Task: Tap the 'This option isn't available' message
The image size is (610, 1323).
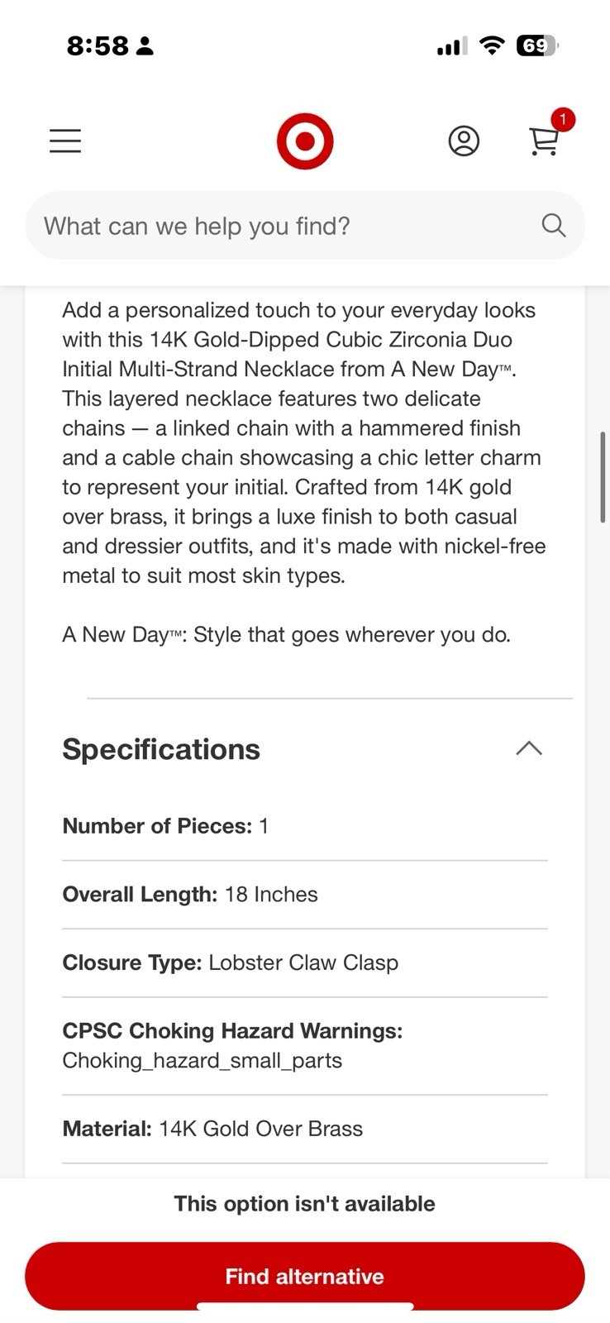Action: (x=304, y=1204)
